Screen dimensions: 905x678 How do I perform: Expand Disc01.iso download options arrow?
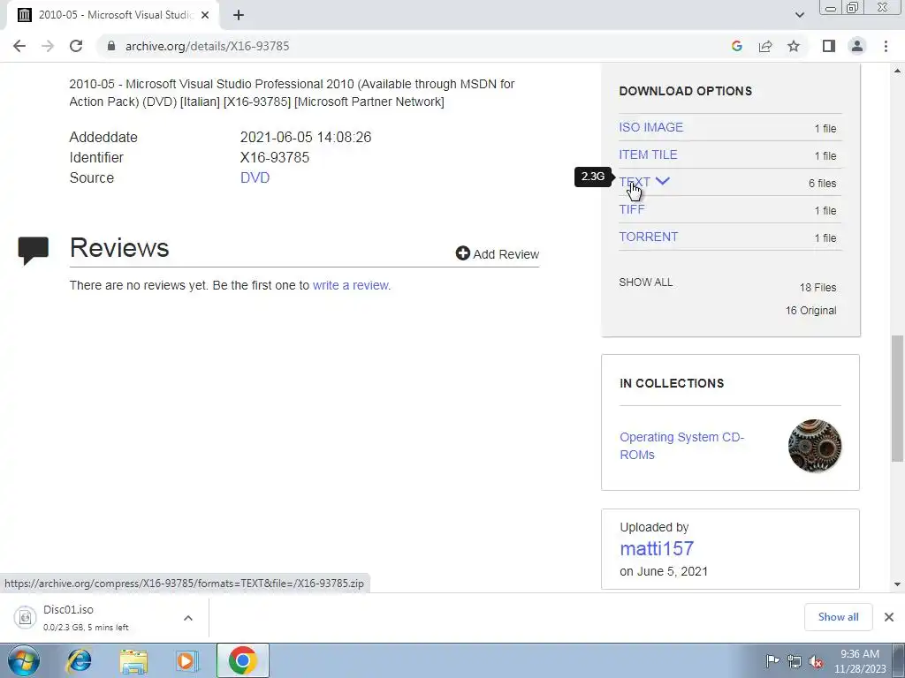tap(188, 618)
